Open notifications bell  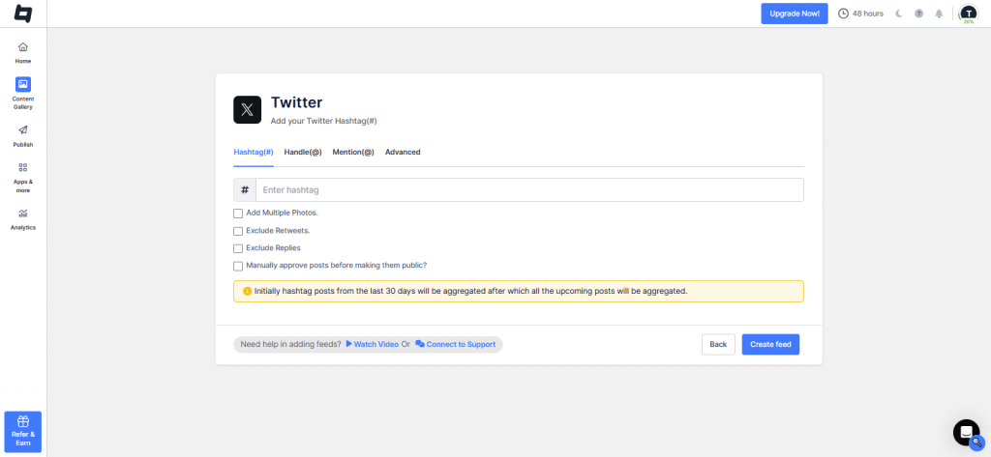point(939,14)
